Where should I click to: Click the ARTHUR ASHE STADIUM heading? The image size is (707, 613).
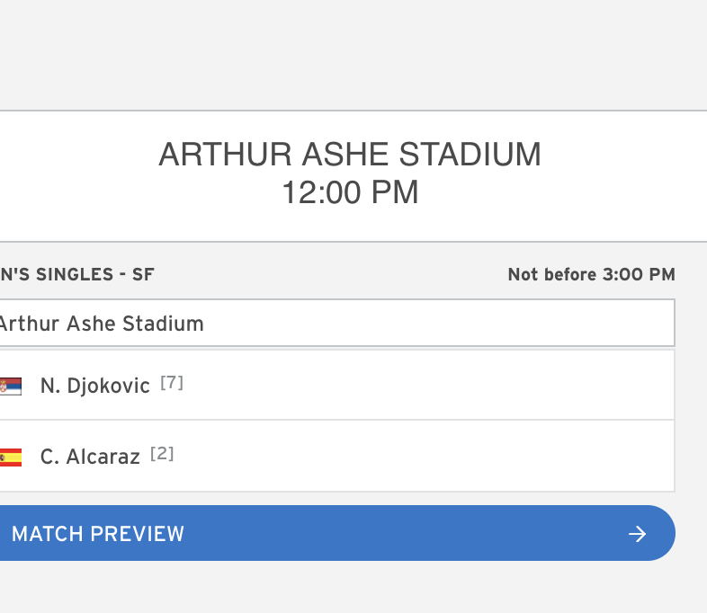350,155
